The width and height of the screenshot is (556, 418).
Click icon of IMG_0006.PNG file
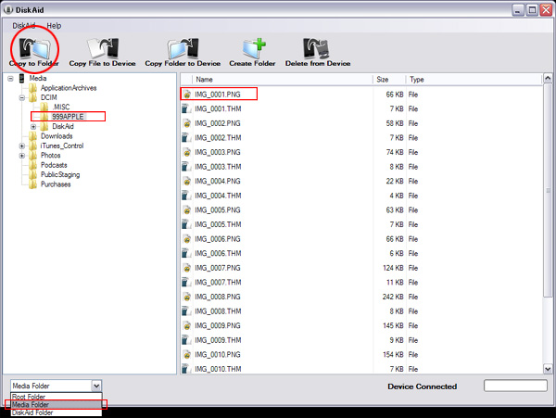click(x=186, y=239)
